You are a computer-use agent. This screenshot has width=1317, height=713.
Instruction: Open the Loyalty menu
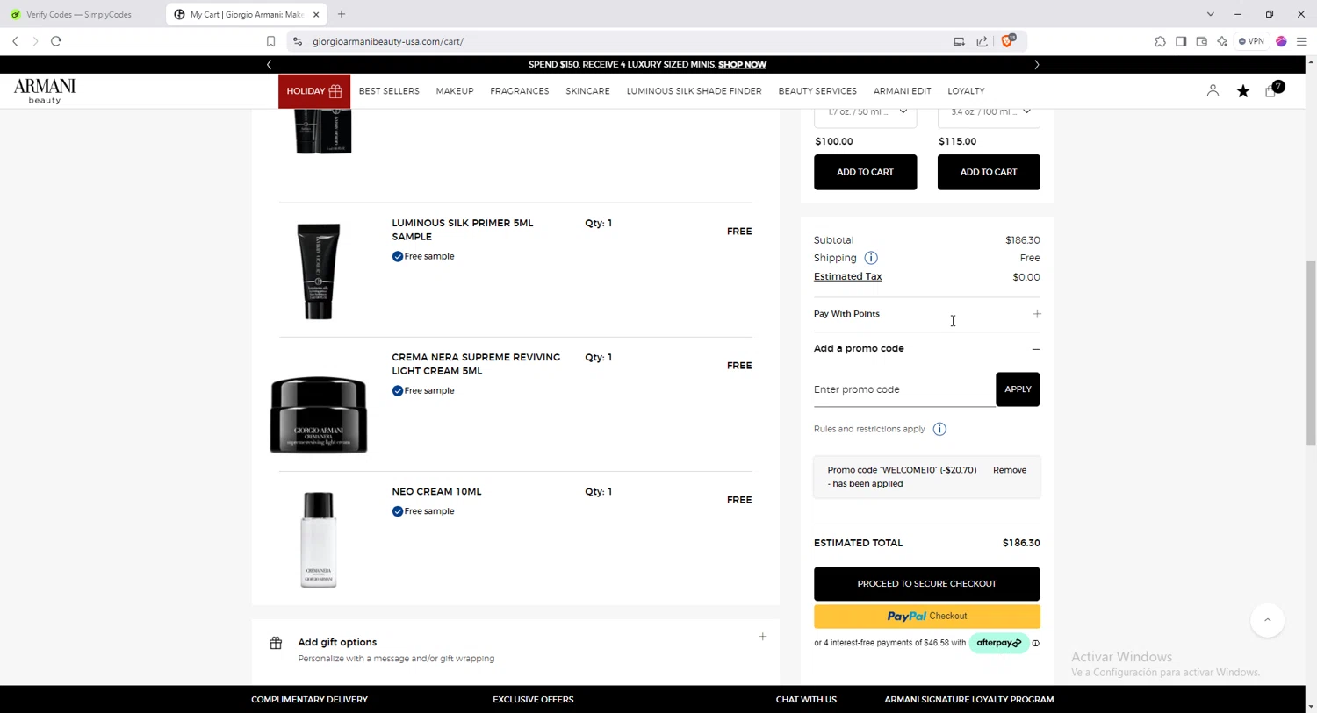click(966, 91)
